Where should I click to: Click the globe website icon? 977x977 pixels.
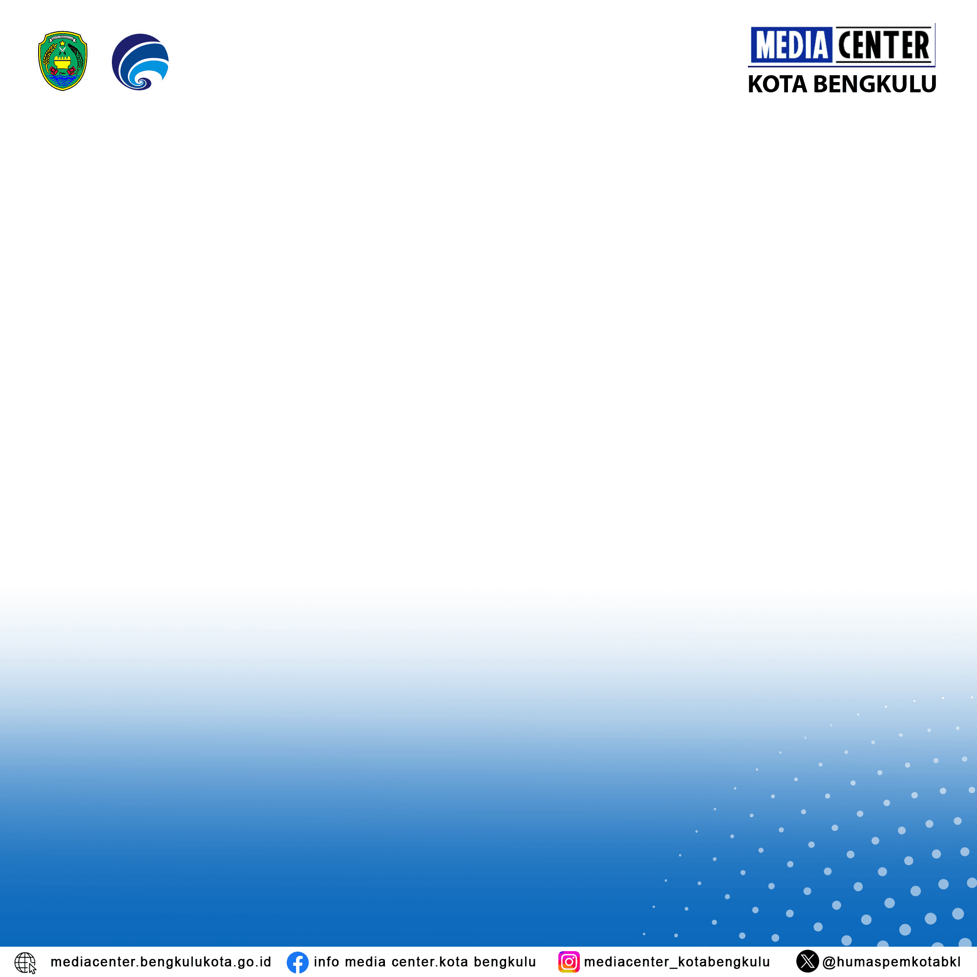(25, 963)
